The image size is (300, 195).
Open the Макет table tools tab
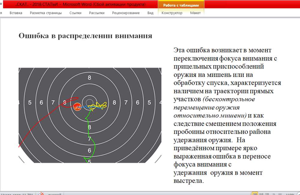(x=195, y=13)
